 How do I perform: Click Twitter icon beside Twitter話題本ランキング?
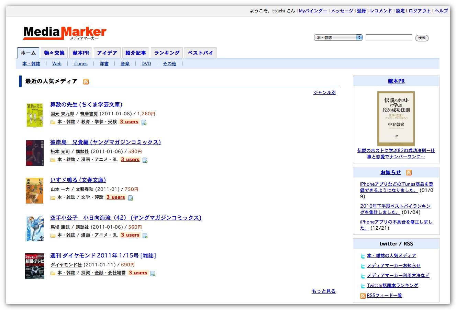click(363, 286)
